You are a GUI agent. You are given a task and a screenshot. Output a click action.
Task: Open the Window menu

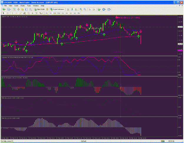[x=36, y=6]
